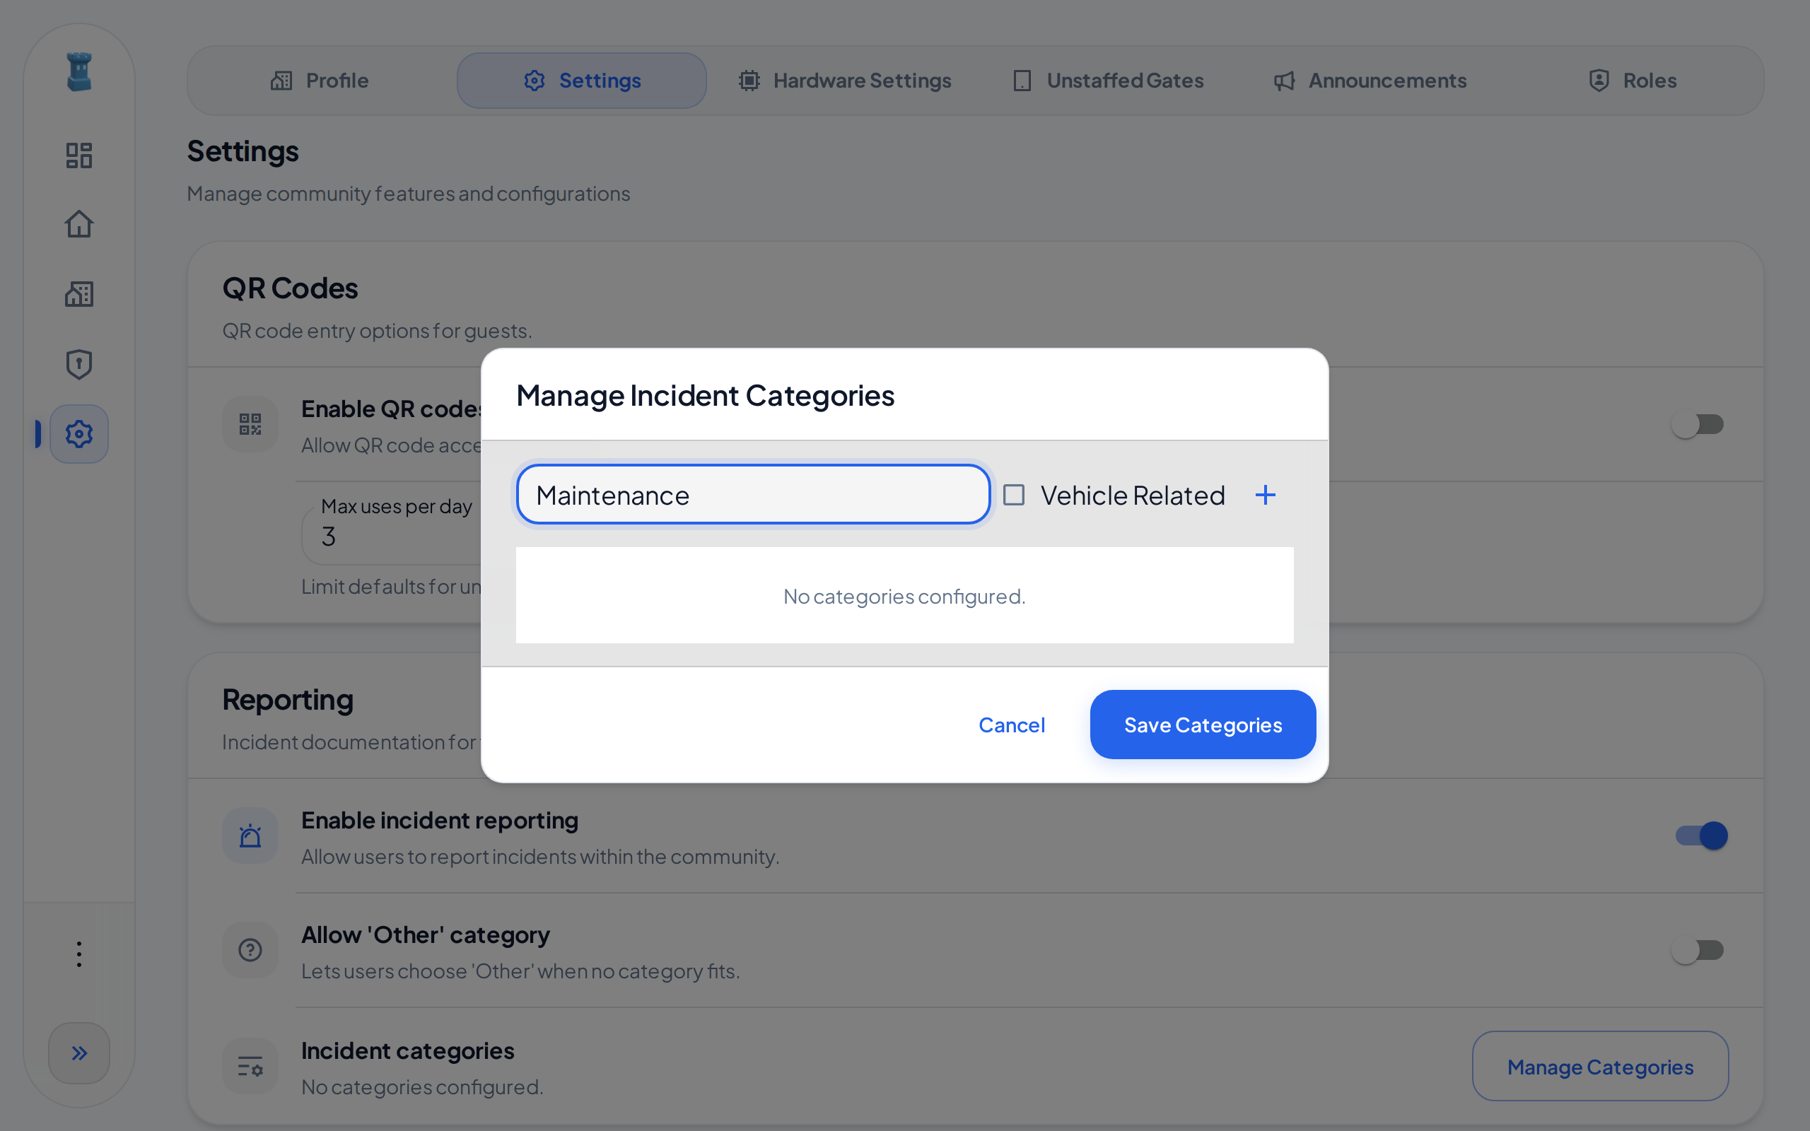
Task: Expand the sidebar with double chevron button
Action: coord(79,1053)
